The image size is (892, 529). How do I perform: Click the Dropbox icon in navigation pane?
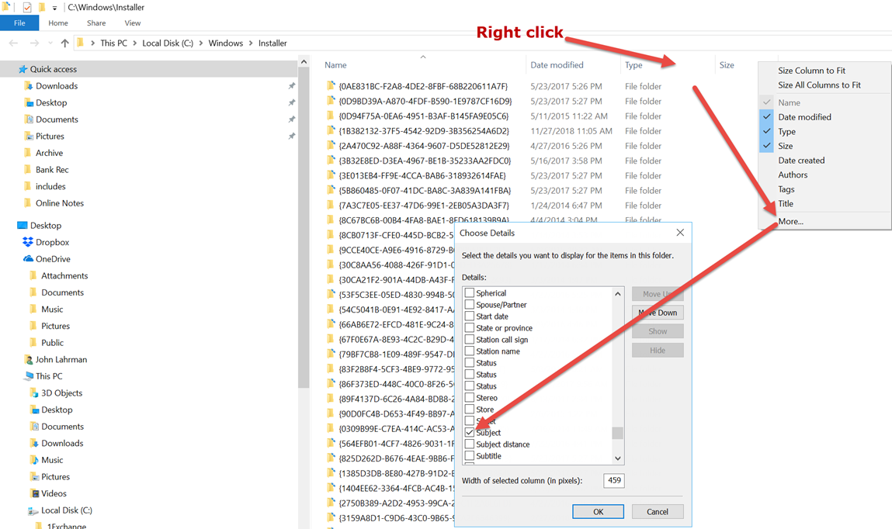[28, 242]
